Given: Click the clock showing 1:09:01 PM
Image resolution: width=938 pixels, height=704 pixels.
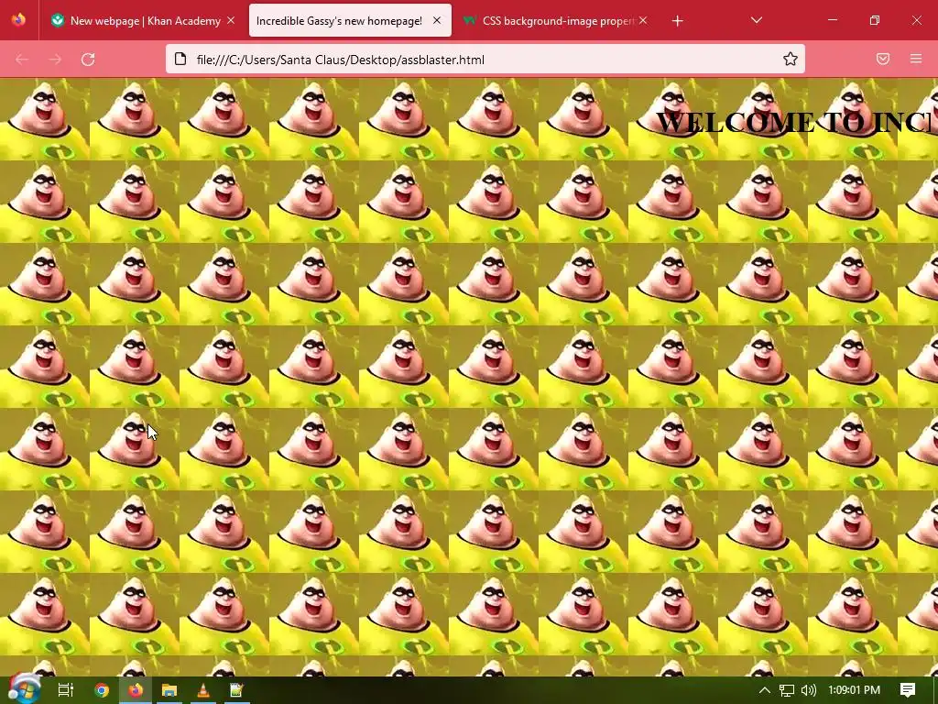Looking at the screenshot, I should [x=855, y=690].
